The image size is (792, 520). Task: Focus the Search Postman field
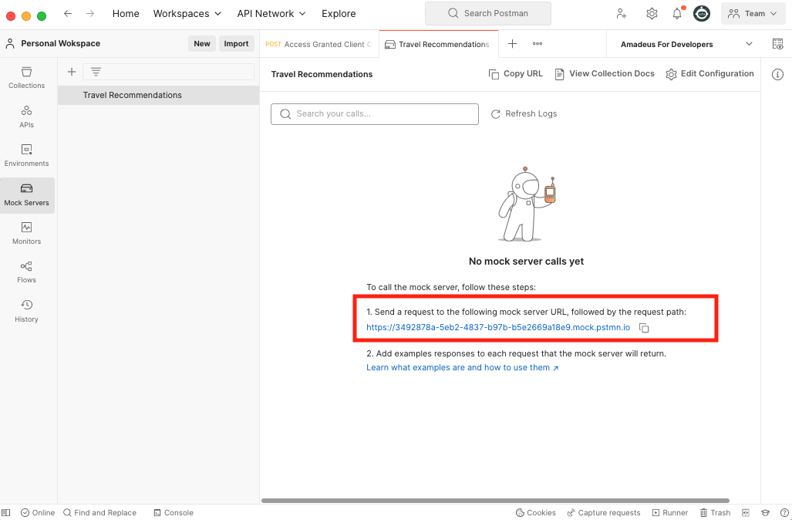tap(488, 14)
